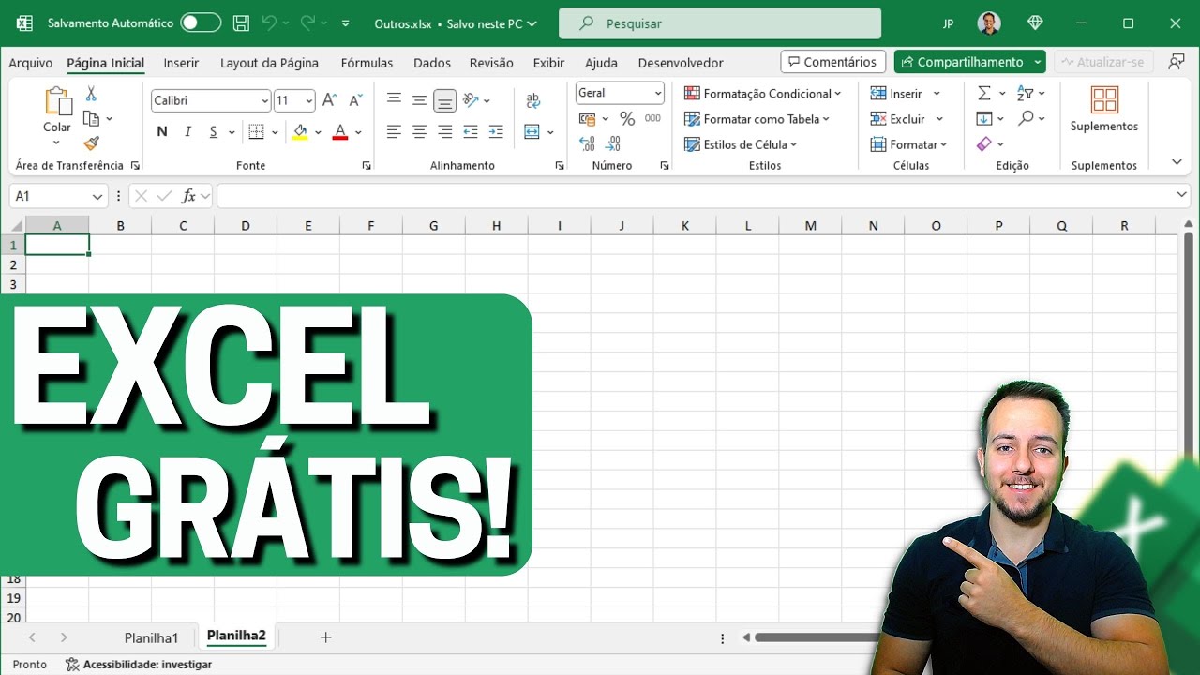Click the Cut scissors icon
Viewport: 1200px width, 675px height.
[x=91, y=94]
